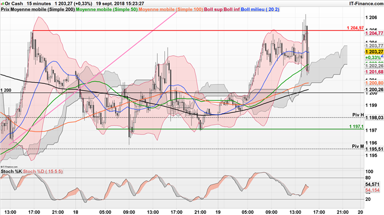Select the Moyenne mobile (Simple 100) legend
Screen dimensions: 384x215
[x=171, y=10]
